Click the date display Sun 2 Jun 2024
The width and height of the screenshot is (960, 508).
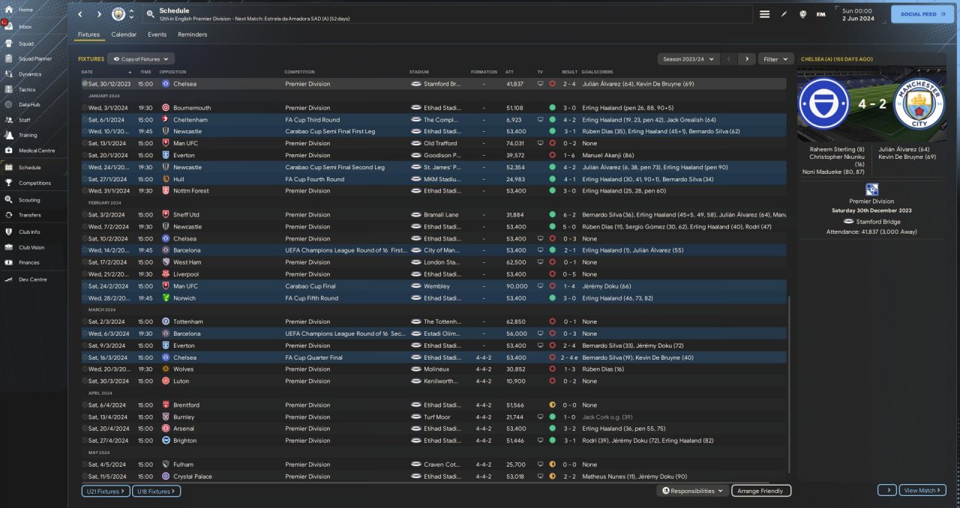[857, 14]
